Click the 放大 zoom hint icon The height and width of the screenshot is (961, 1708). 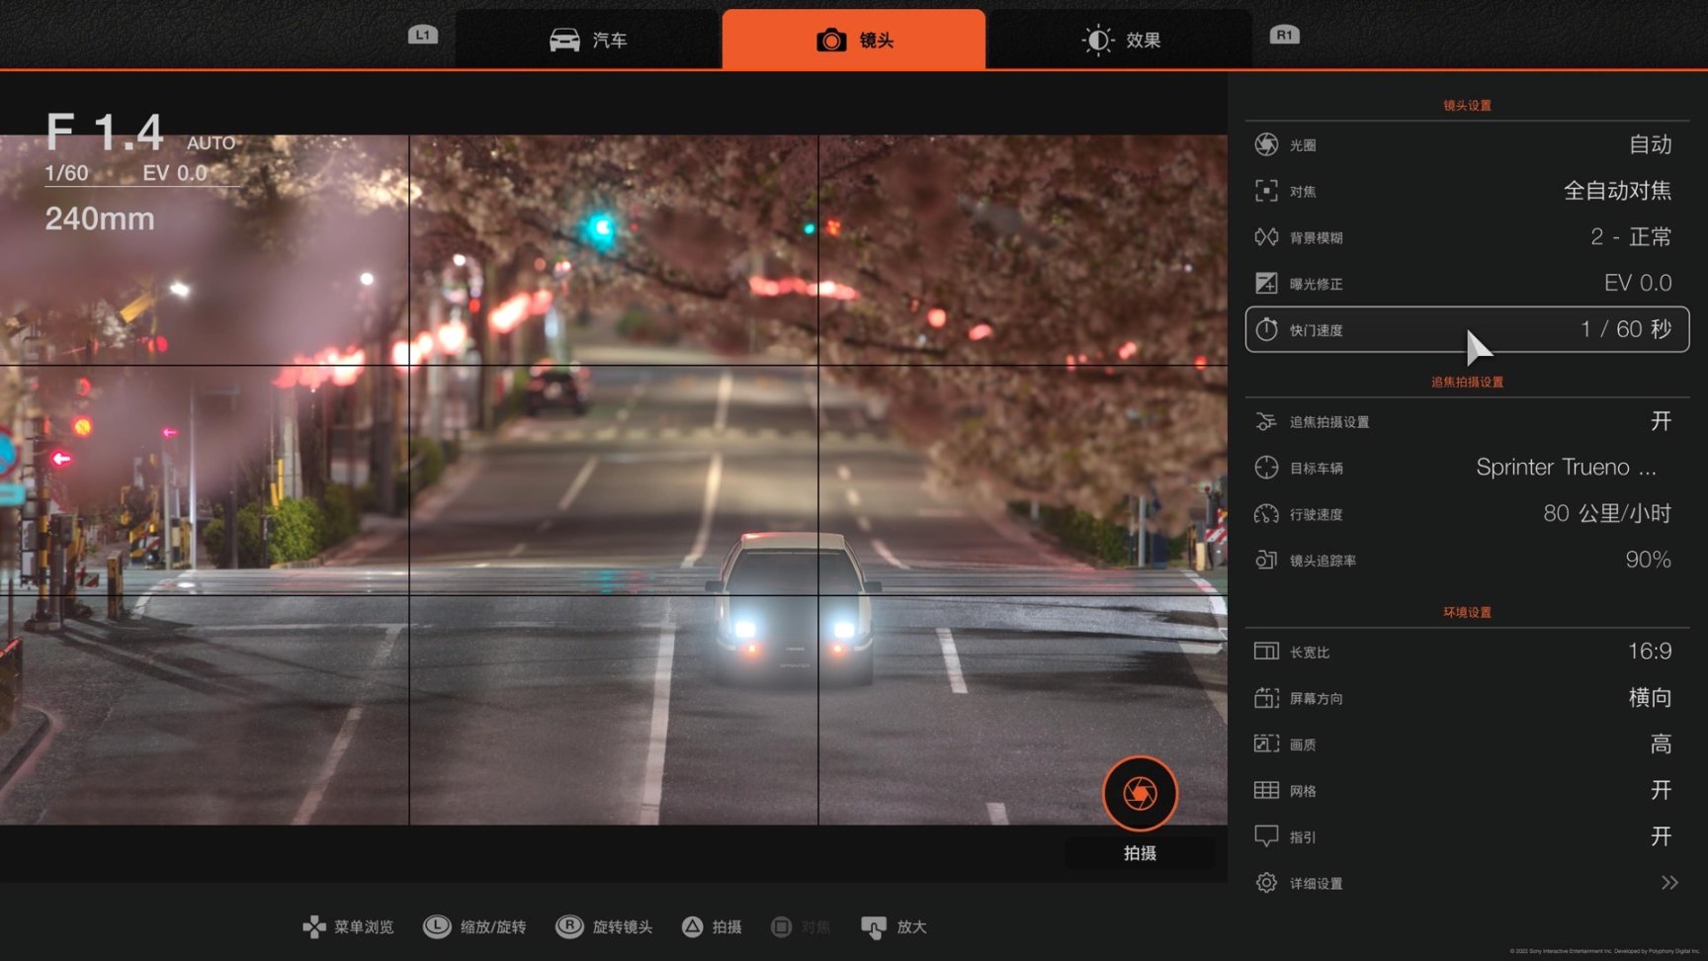coord(874,927)
